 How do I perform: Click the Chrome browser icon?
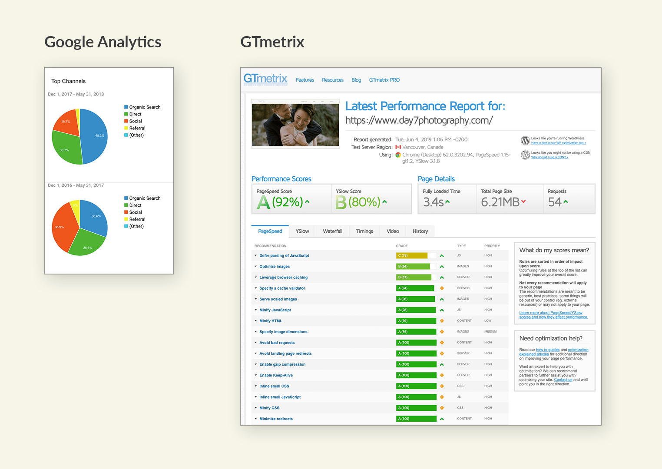point(398,155)
